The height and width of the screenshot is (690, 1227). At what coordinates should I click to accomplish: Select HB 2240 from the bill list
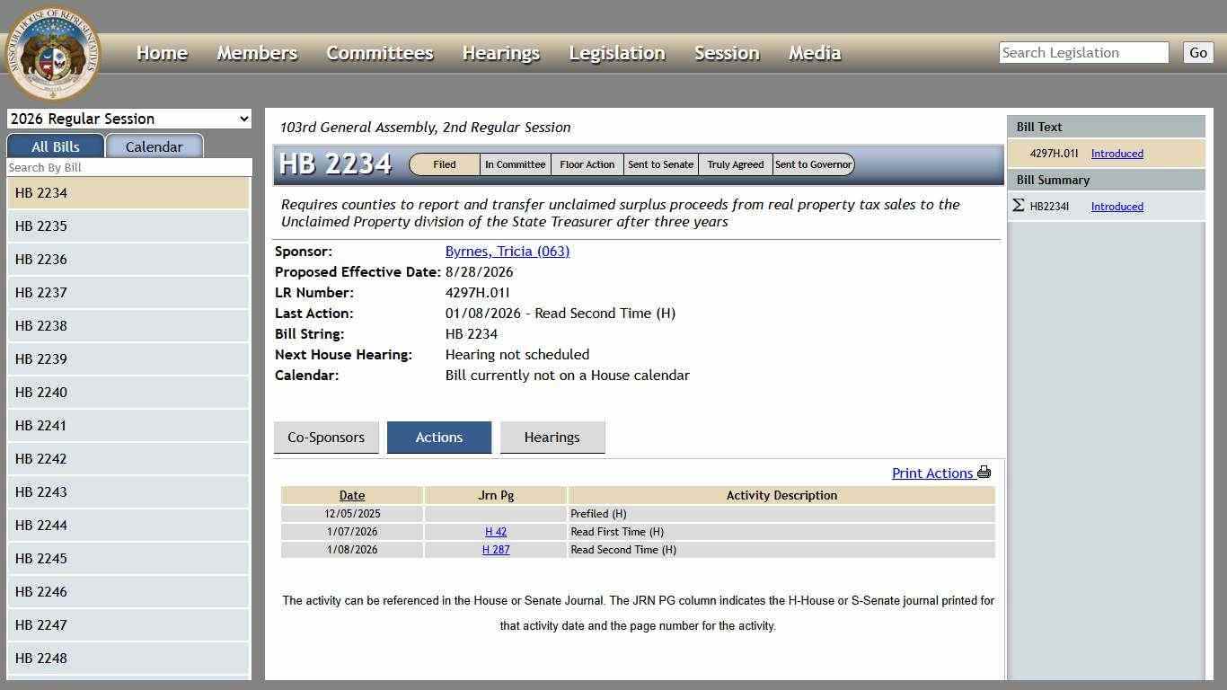click(x=128, y=392)
